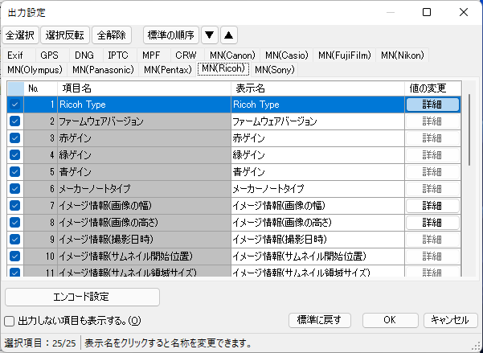Click the list vertical scrollbar thumb
Image resolution: width=483 pixels, height=353 pixels.
469,130
